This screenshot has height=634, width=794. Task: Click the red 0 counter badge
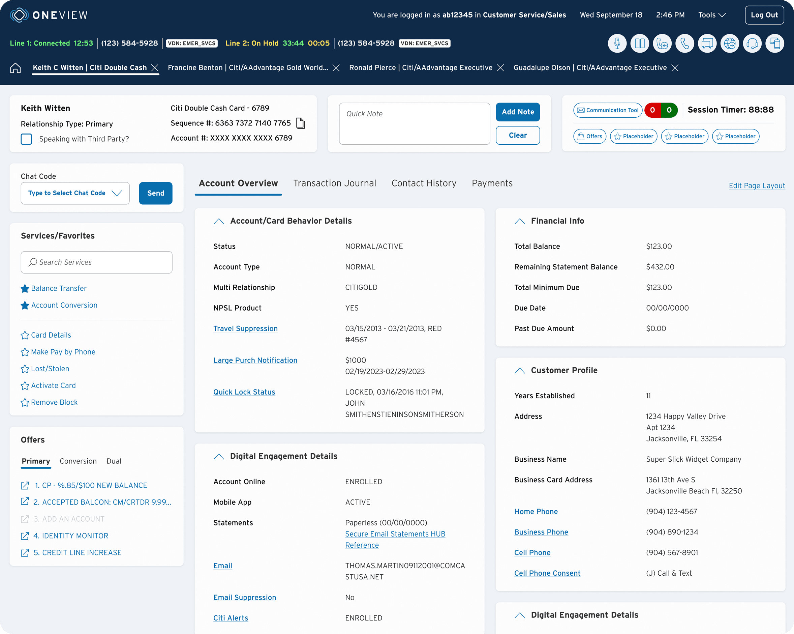(652, 110)
